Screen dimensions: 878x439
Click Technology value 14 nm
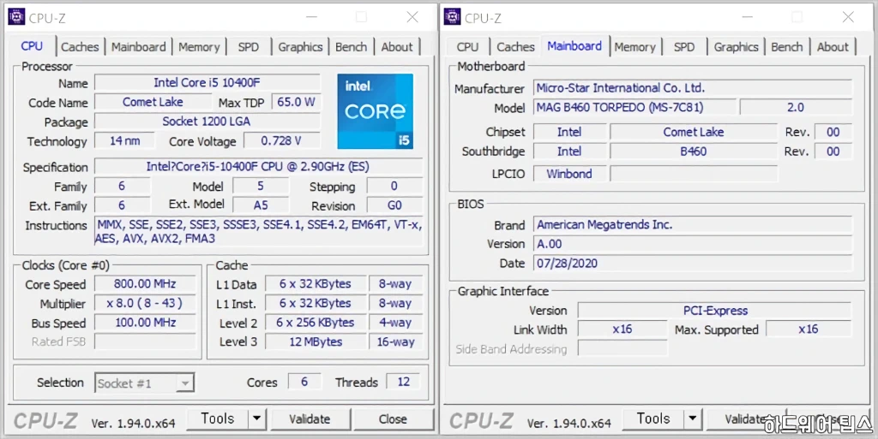tap(124, 140)
